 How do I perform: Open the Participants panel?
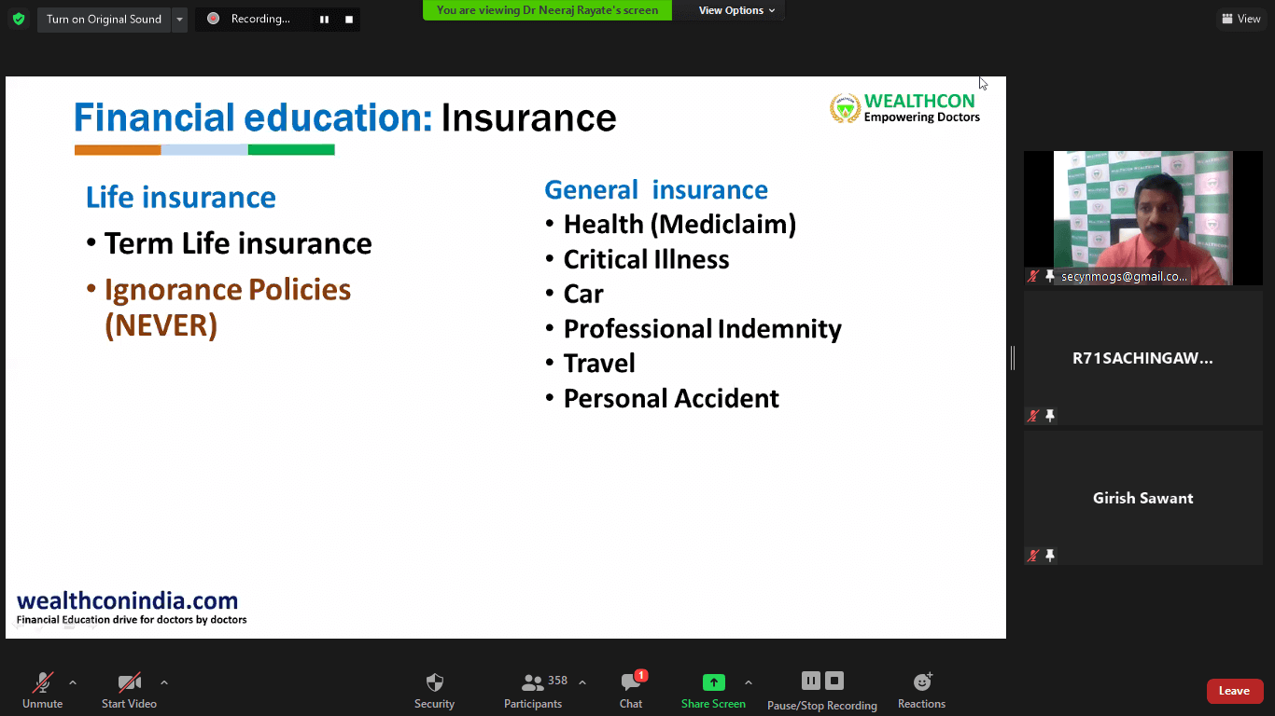point(533,690)
